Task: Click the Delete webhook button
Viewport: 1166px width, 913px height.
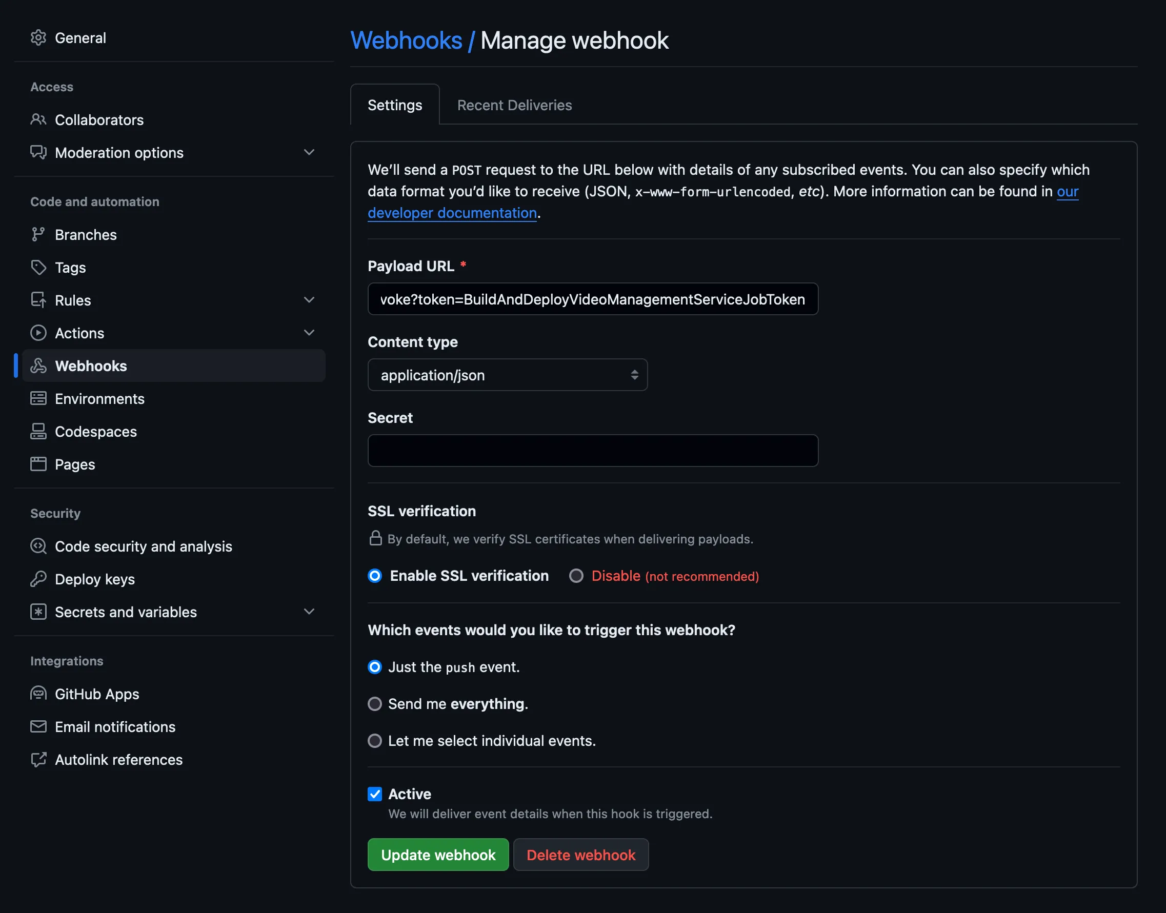Action: click(x=580, y=854)
